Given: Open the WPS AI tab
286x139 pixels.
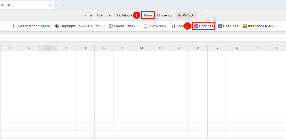Looking at the screenshot, I should [x=186, y=15].
